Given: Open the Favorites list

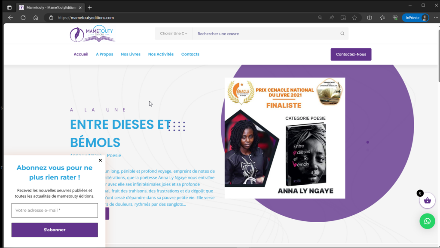Looking at the screenshot, I should 382,17.
